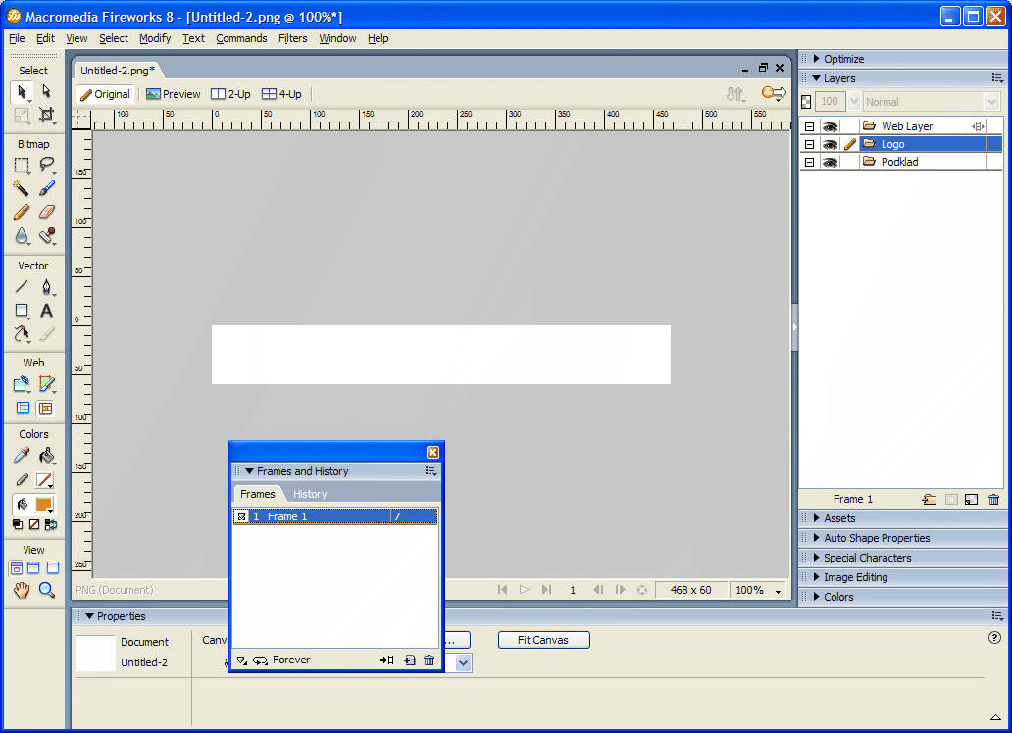Choose the Slice tool
The height and width of the screenshot is (733, 1012).
point(46,384)
